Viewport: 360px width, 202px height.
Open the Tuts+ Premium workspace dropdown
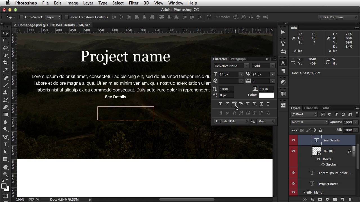[x=338, y=17]
